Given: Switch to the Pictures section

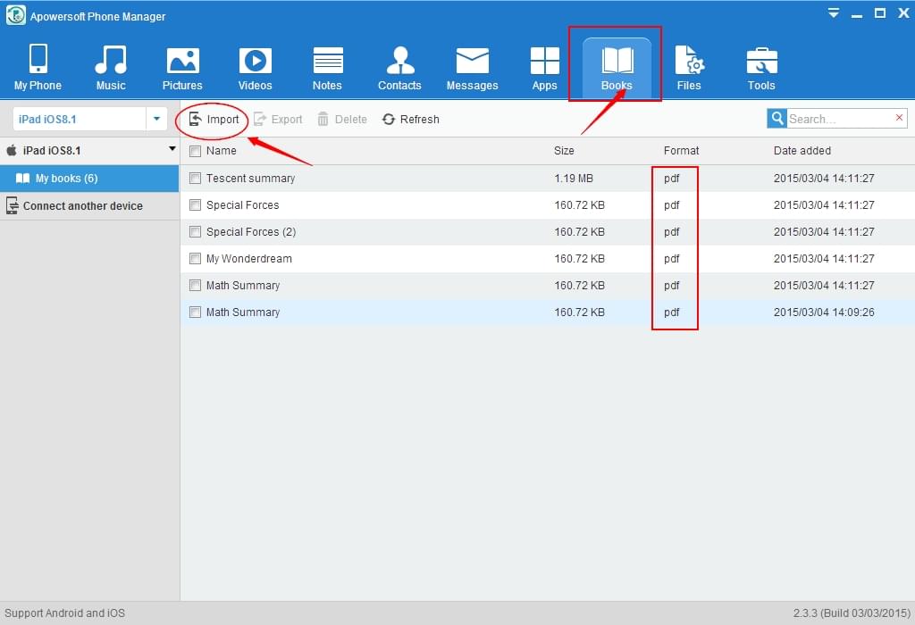Looking at the screenshot, I should click(x=182, y=66).
